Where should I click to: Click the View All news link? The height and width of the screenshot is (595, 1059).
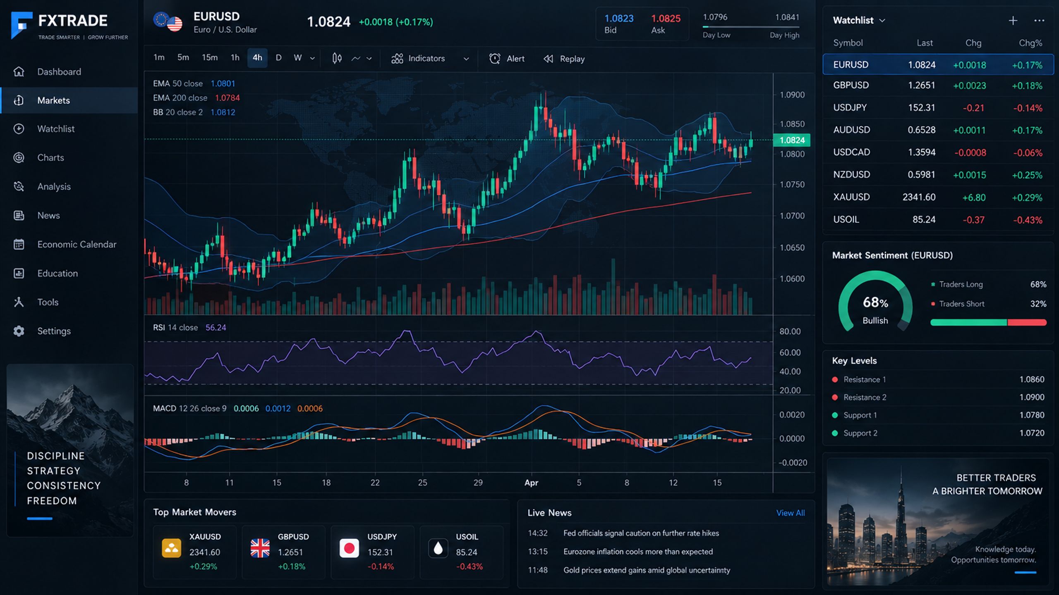point(790,513)
